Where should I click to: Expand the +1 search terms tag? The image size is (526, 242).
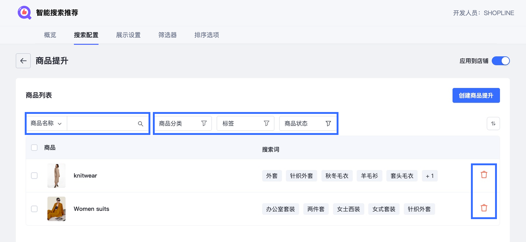click(429, 176)
